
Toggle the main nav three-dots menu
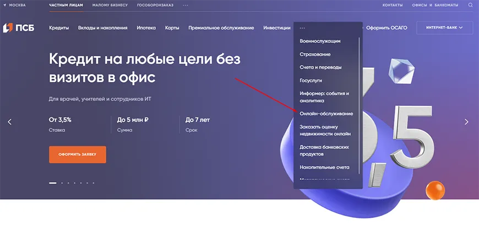302,28
